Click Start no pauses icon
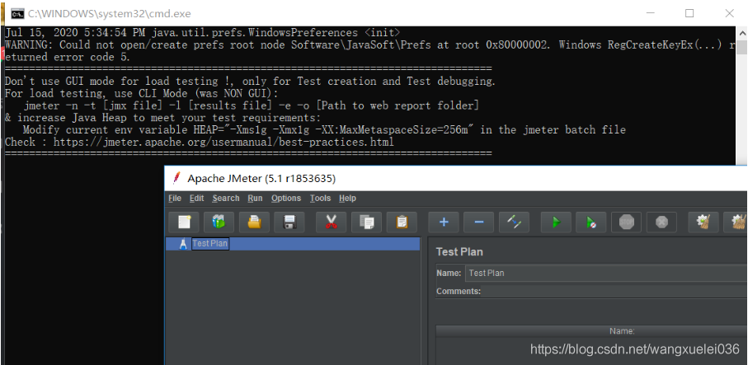The width and height of the screenshot is (748, 365). pyautogui.click(x=591, y=222)
